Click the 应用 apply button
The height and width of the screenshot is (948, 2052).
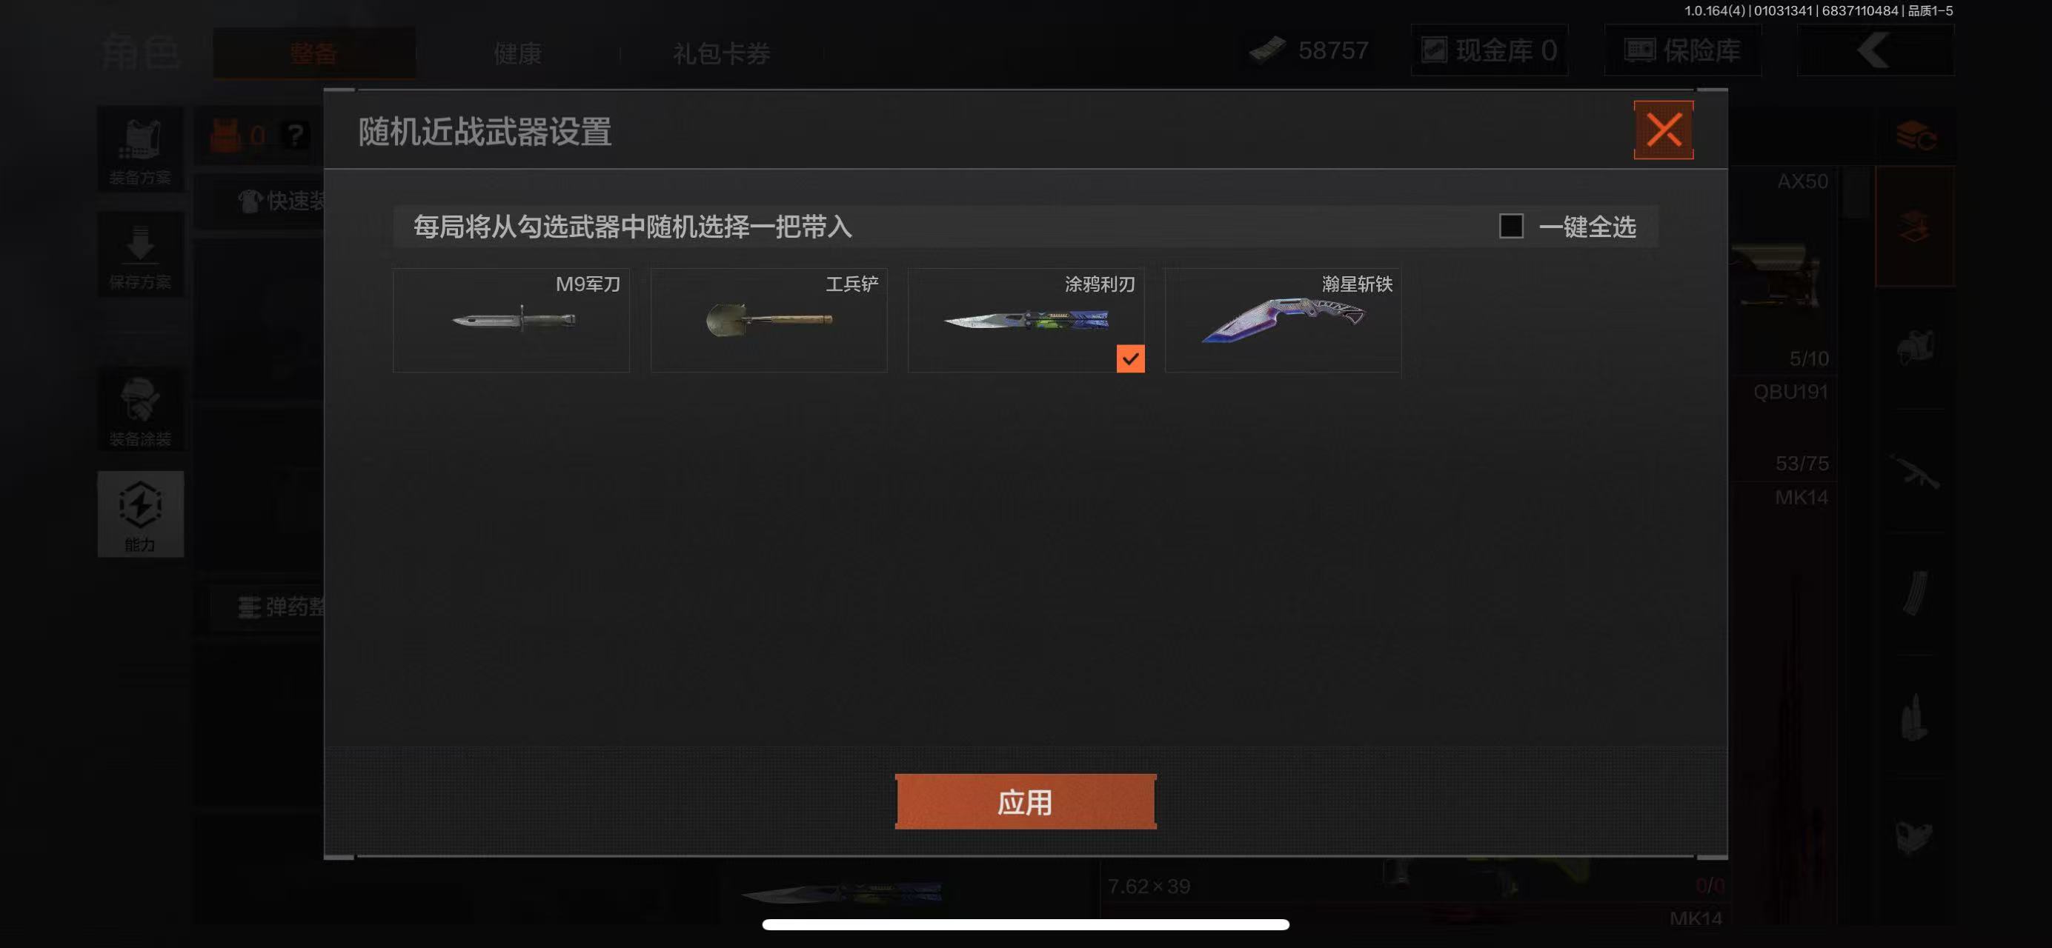coord(1025,801)
